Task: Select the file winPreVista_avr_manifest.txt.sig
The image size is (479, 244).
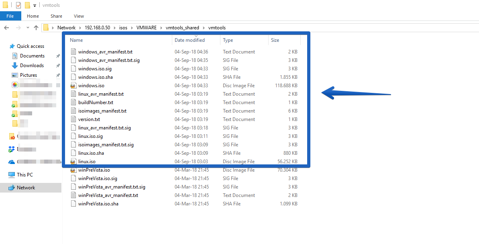Action: 112,187
